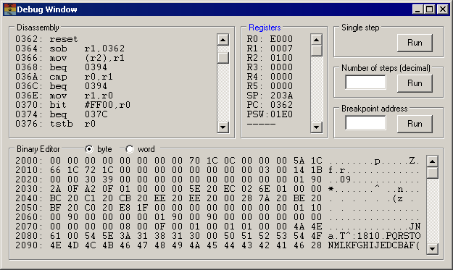The width and height of the screenshot is (453, 270).
Task: Click the Binary Editor scrollbar thumb
Action: 432,173
